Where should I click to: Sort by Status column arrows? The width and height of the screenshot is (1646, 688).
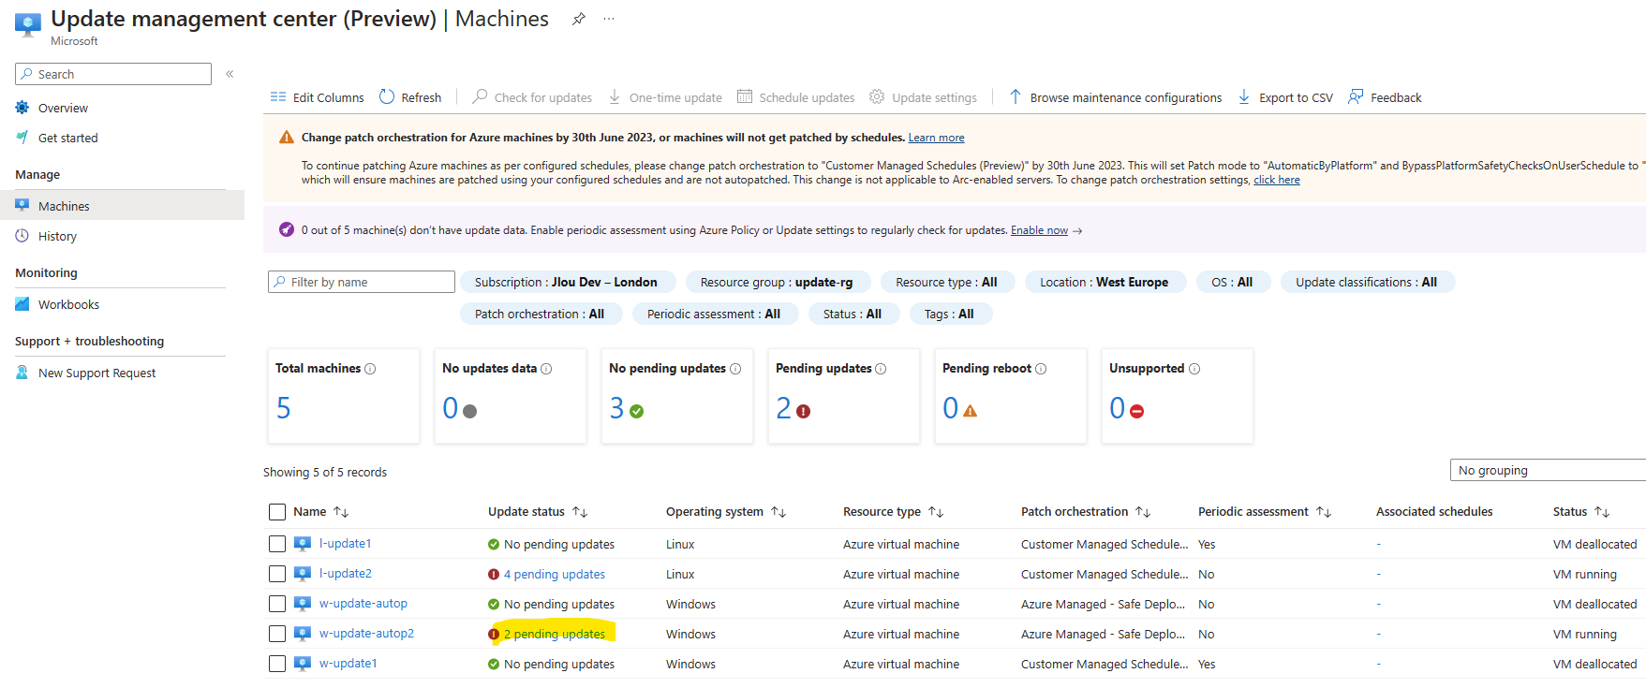click(x=1602, y=512)
